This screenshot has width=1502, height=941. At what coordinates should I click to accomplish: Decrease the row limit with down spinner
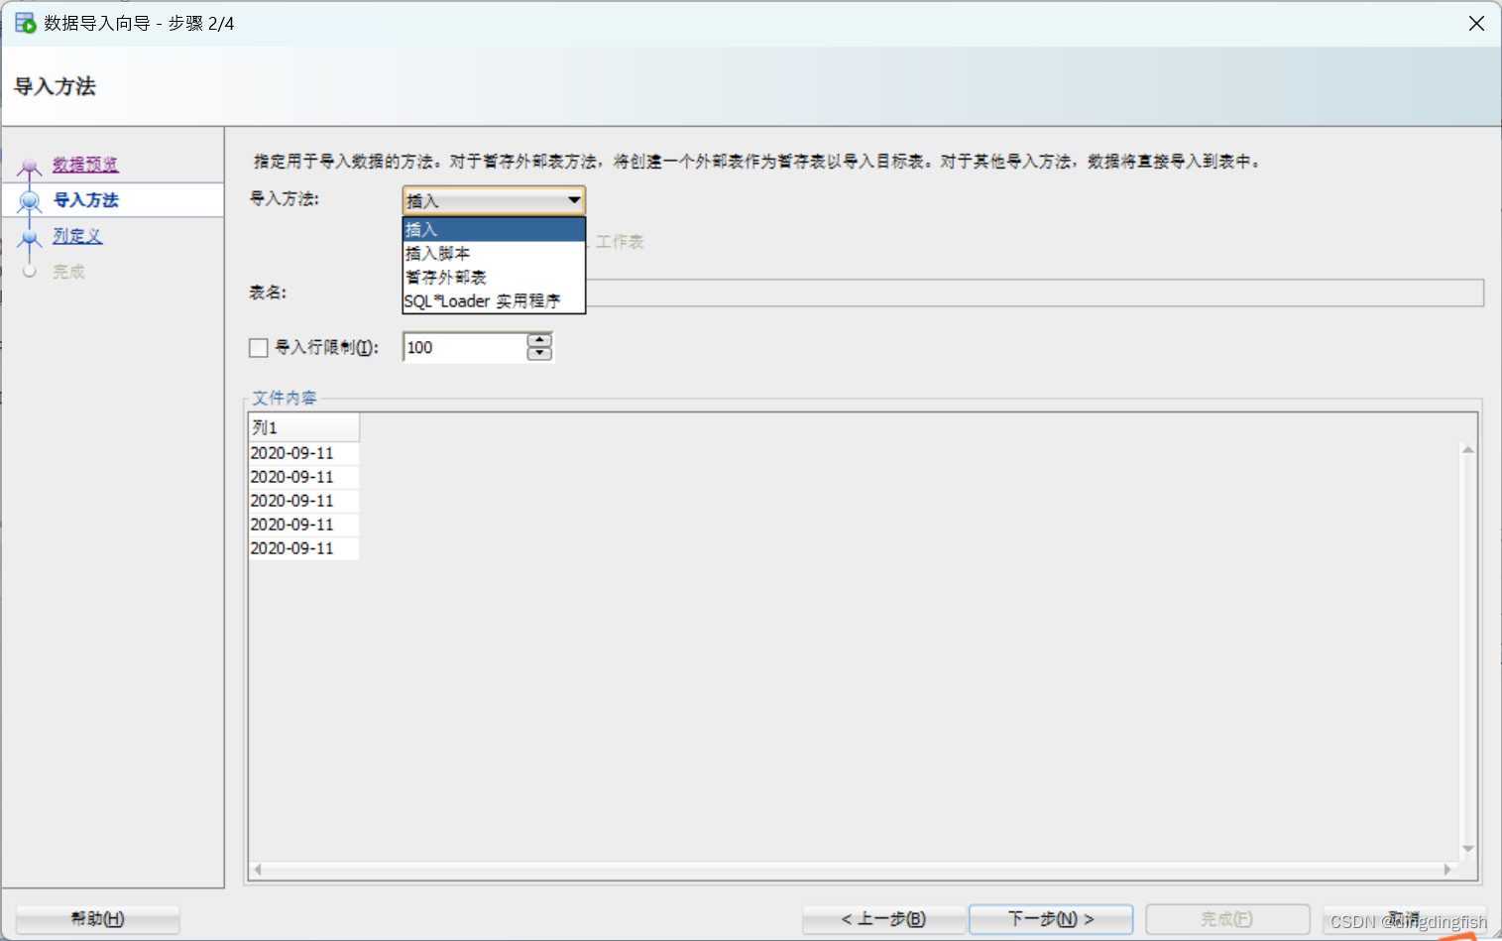click(539, 354)
